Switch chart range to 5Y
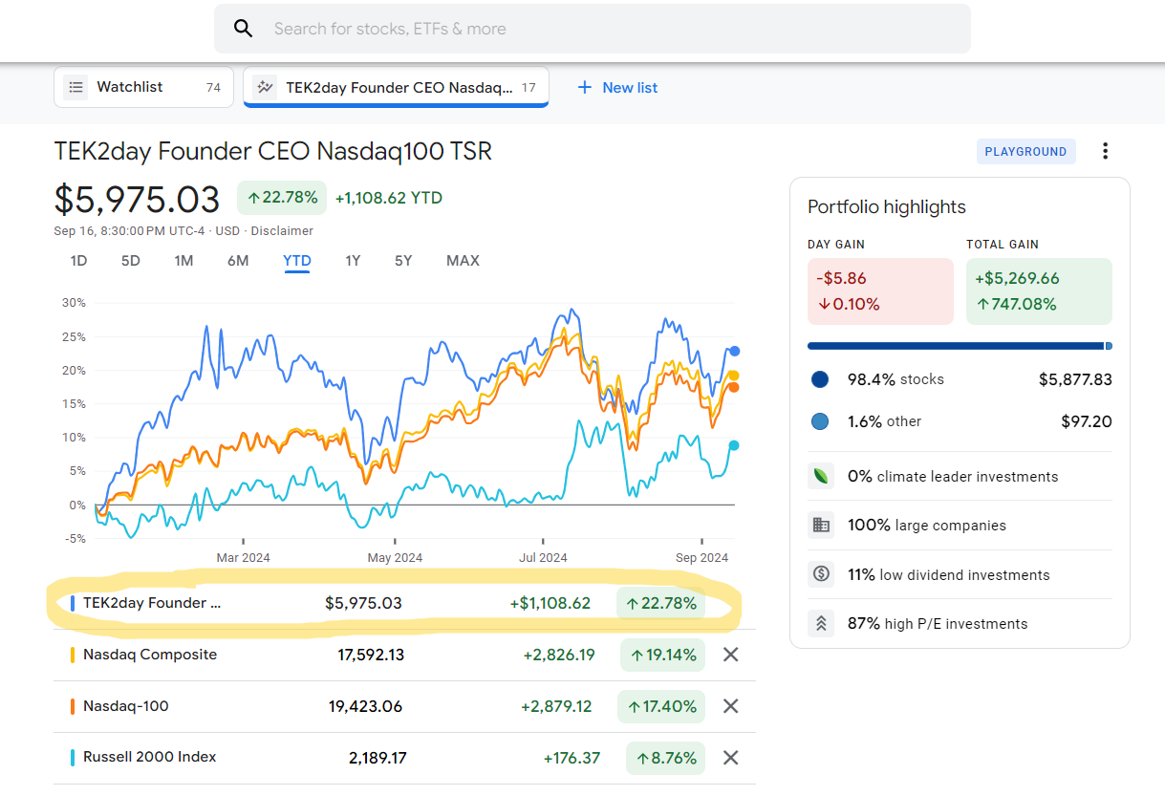Image resolution: width=1165 pixels, height=796 pixels. coord(403,261)
